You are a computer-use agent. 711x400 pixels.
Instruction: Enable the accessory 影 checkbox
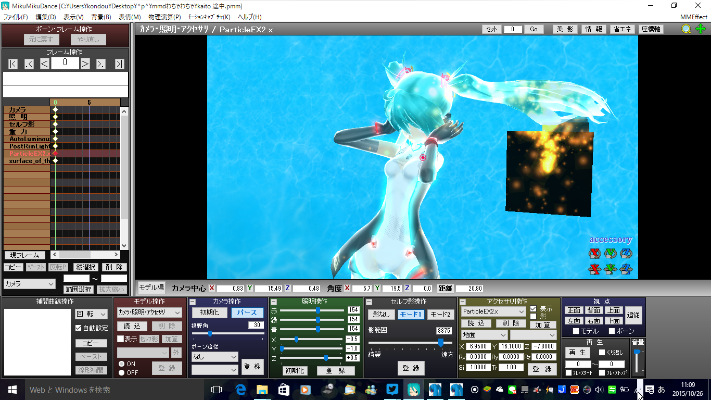point(533,316)
